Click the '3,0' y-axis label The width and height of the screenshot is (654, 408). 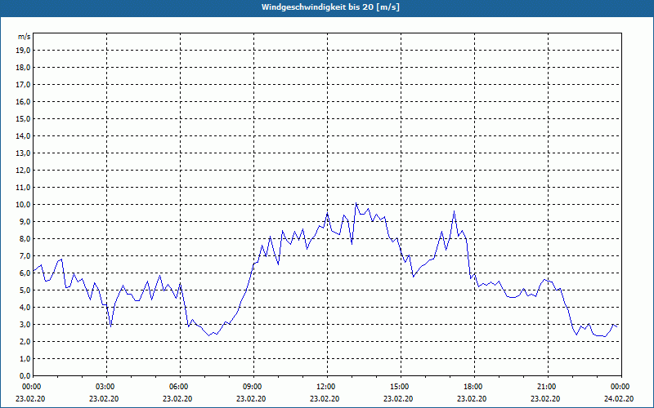25,324
